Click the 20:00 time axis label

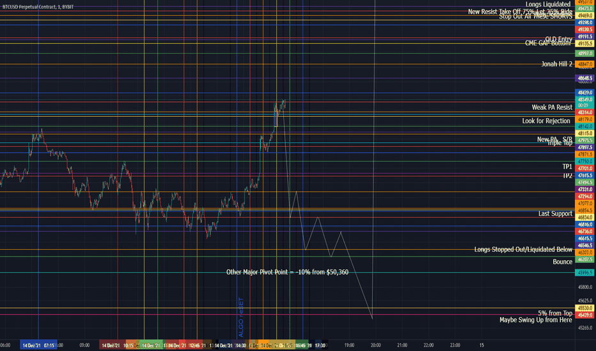(375, 345)
